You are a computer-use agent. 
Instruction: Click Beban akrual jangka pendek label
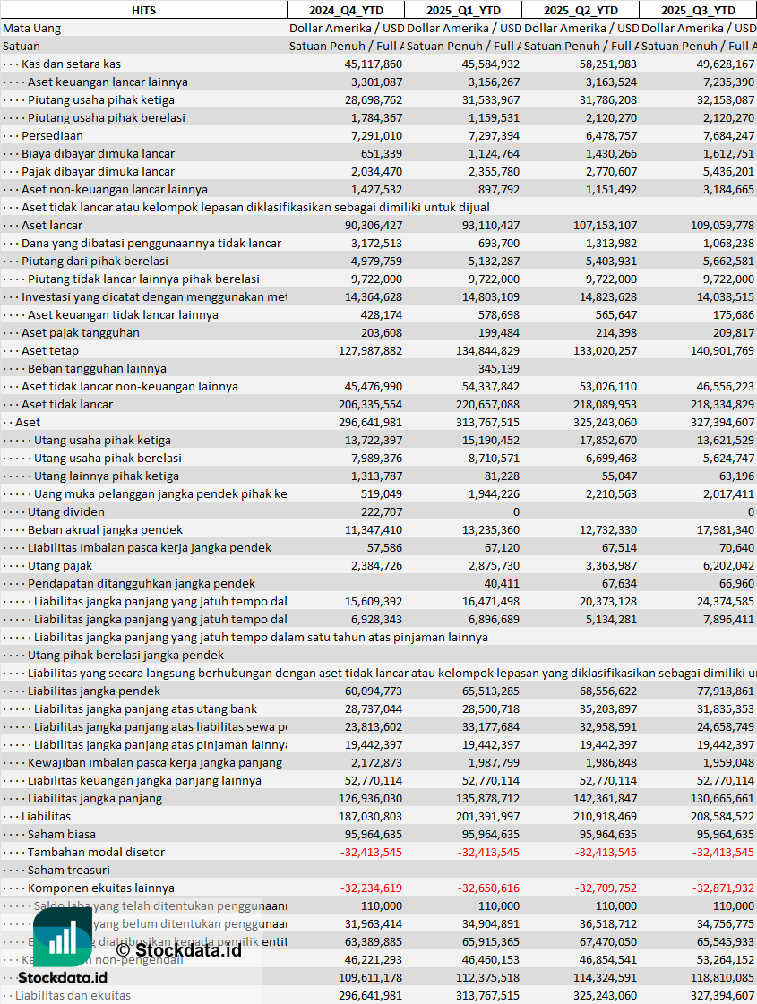(x=105, y=530)
